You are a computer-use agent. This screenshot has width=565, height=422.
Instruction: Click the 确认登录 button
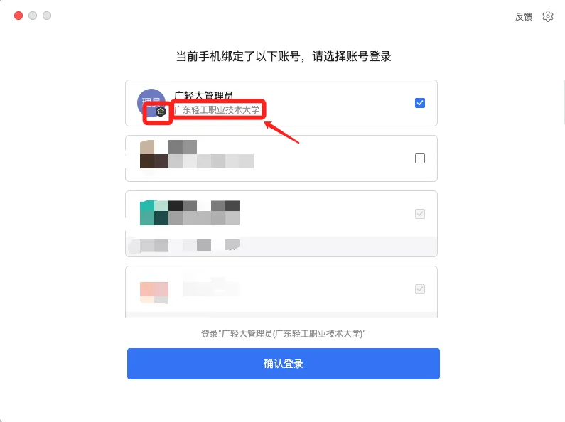click(x=284, y=364)
